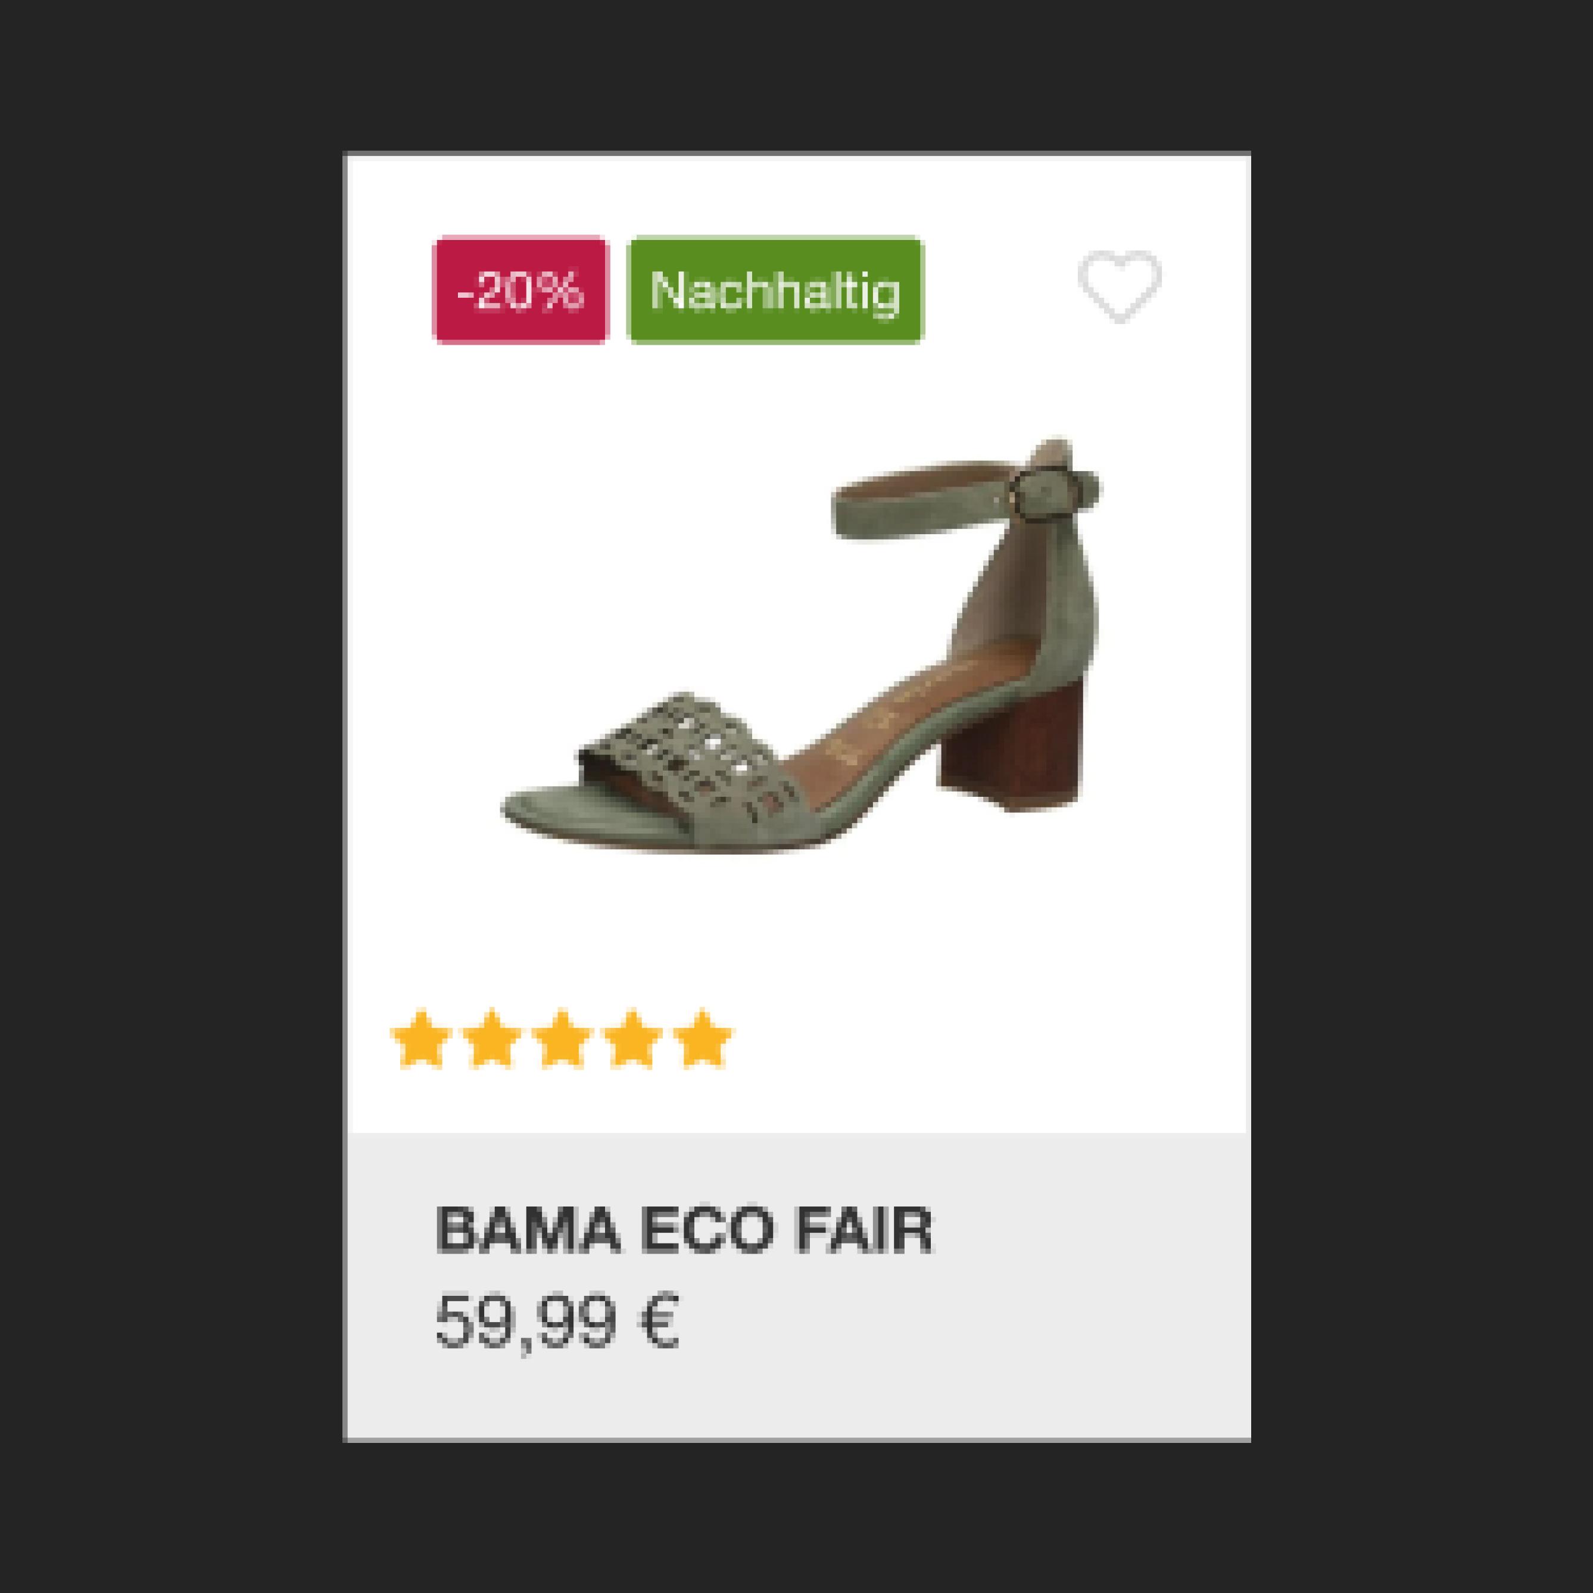Click the red -20% discount badge
The width and height of the screenshot is (1593, 1593).
point(520,289)
